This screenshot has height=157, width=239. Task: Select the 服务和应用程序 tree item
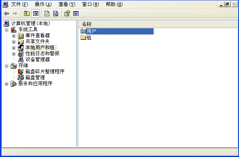tap(35, 83)
